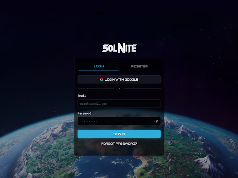Click the Password field label

[84, 113]
